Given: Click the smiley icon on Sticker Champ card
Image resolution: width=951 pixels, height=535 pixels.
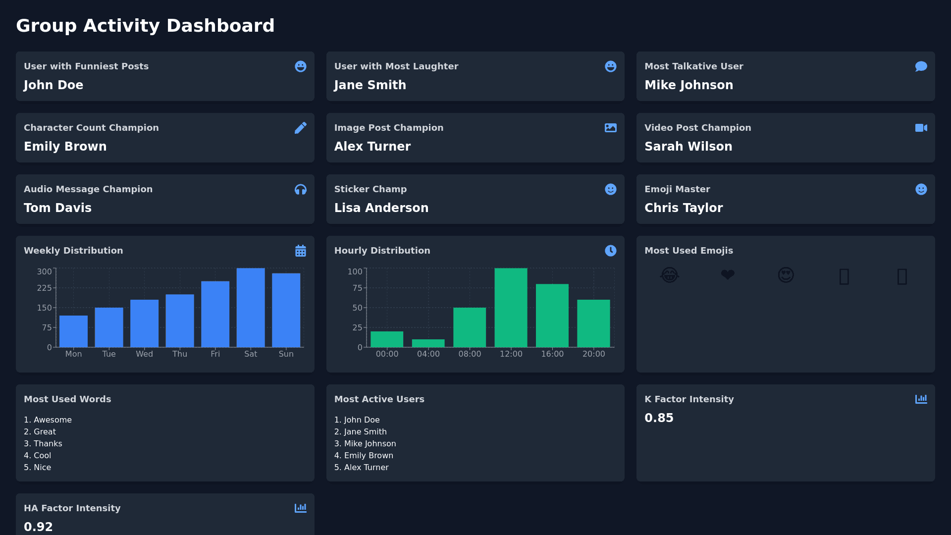Looking at the screenshot, I should tap(610, 189).
